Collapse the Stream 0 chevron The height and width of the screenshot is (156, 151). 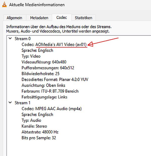coord(10,38)
